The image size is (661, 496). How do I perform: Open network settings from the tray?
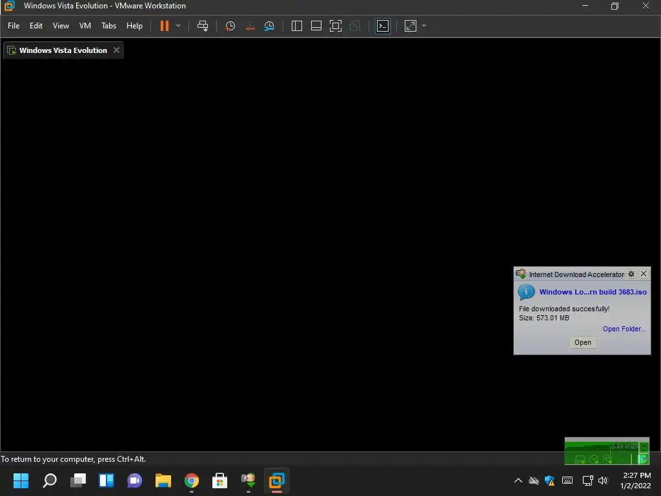point(587,480)
